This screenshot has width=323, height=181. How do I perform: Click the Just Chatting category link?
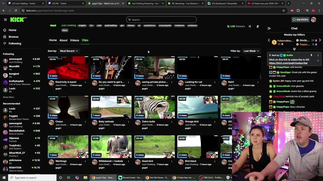click(68, 25)
